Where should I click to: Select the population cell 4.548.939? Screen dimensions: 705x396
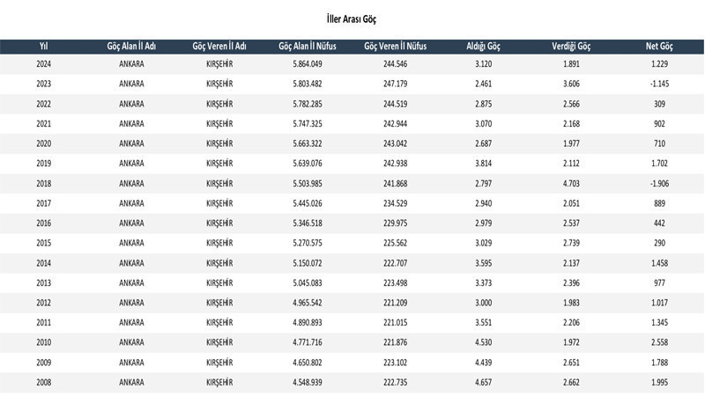[x=307, y=383]
